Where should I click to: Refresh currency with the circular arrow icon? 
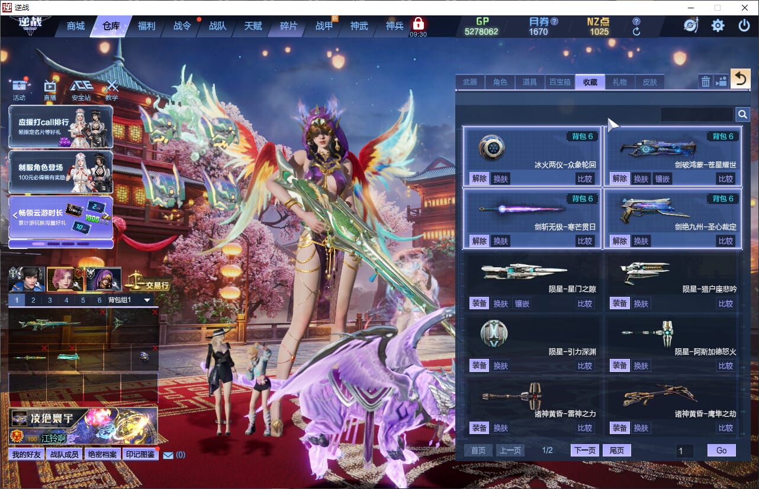636,31
